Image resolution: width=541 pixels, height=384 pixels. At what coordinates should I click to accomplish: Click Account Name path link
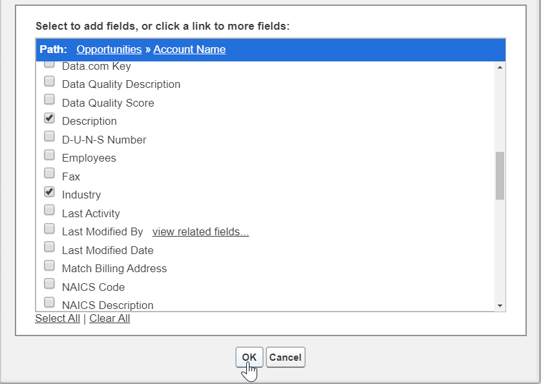click(189, 50)
